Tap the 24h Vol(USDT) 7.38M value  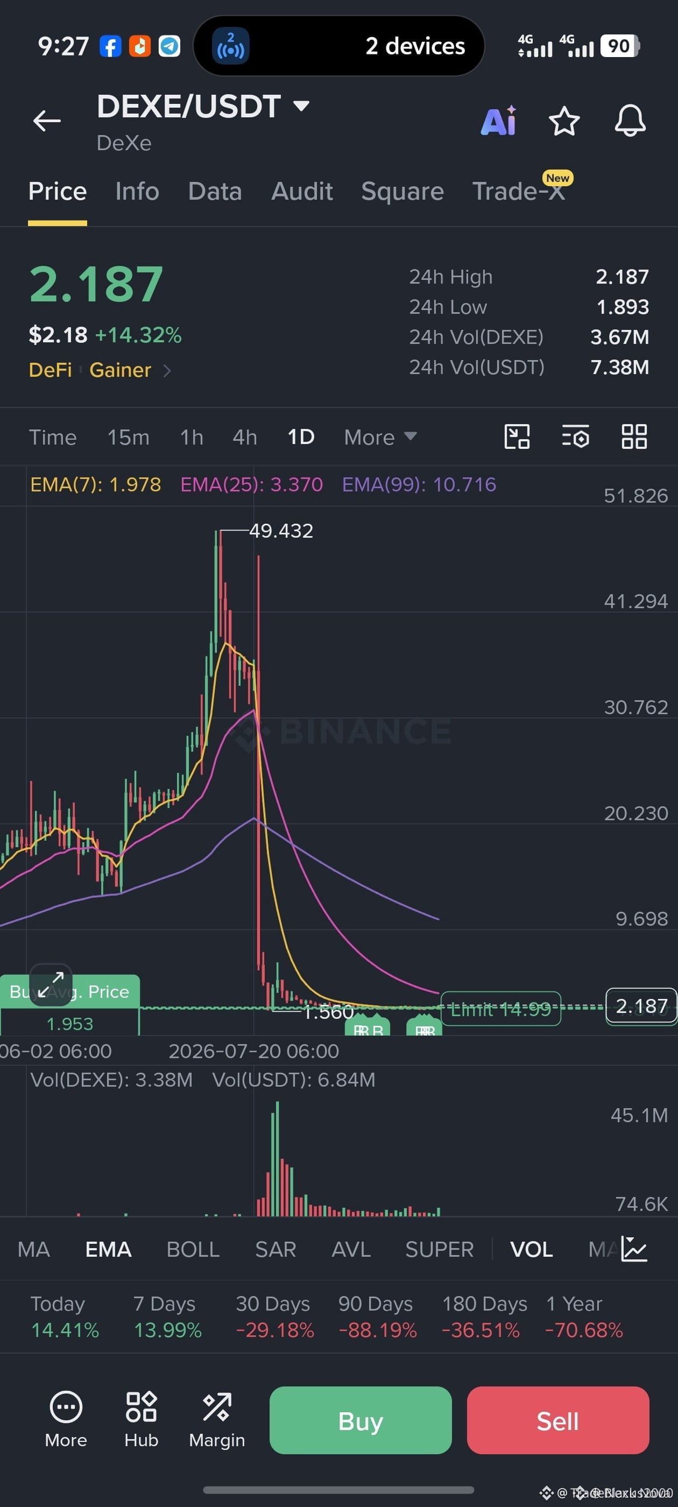pos(619,368)
